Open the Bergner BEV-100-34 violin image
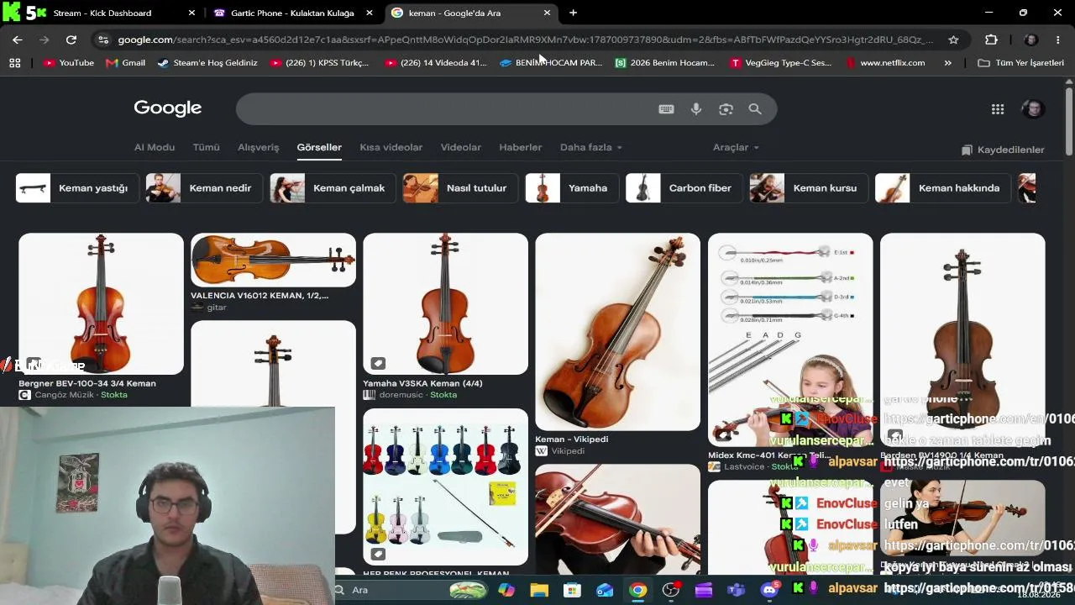The image size is (1075, 605). (101, 304)
